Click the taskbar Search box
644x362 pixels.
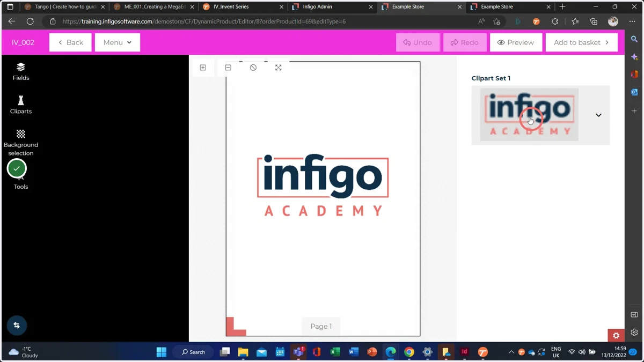tap(193, 352)
